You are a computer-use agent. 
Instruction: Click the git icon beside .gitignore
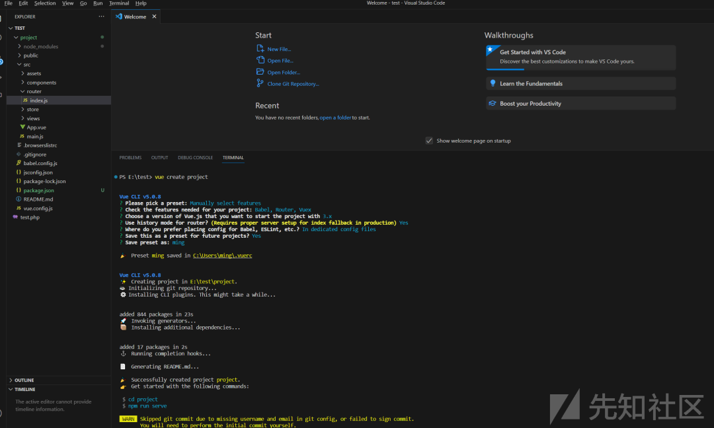pos(19,154)
